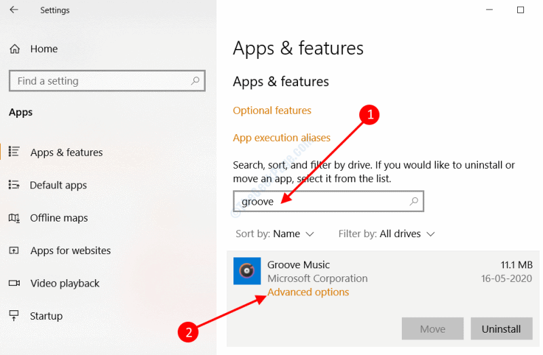This screenshot has width=543, height=355.
Task: Click the Apps & features list icon
Action: [x=14, y=151]
